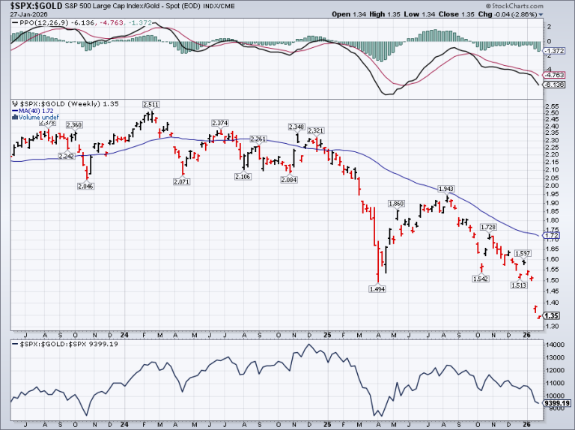Screen dimensions: 575x430
Task: Click the 2.511 peak price annotation
Action: tap(150, 105)
